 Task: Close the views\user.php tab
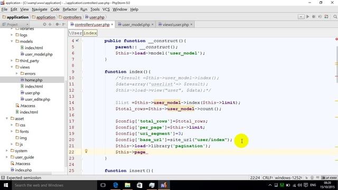tap(191, 25)
